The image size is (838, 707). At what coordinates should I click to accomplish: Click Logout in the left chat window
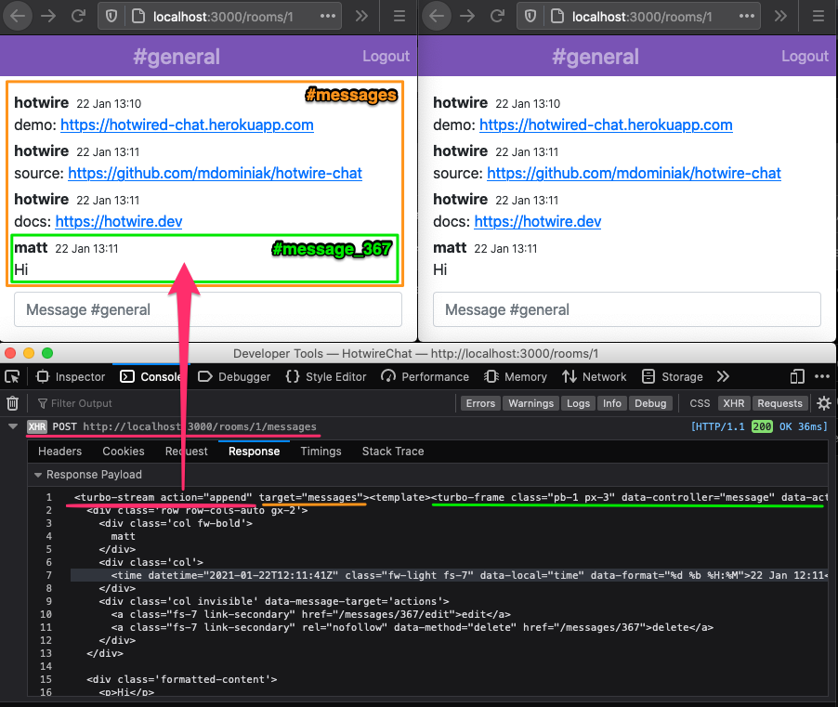[386, 56]
